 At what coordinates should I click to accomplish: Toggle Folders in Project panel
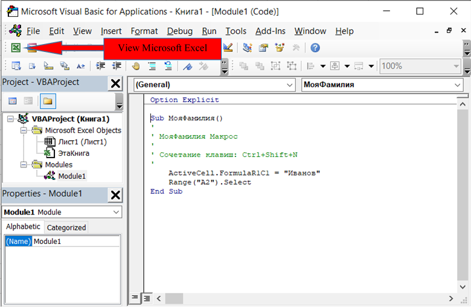48,101
